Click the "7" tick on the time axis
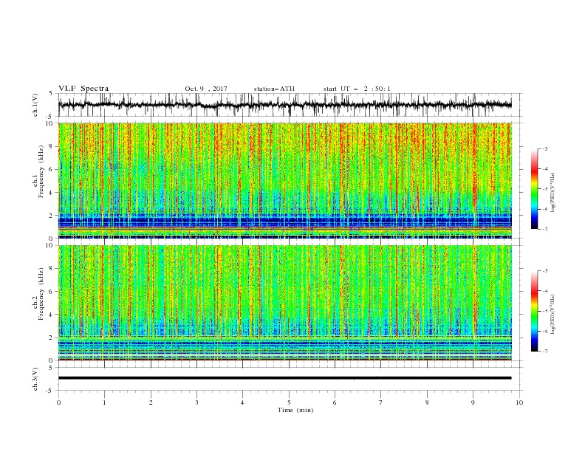 point(381,403)
